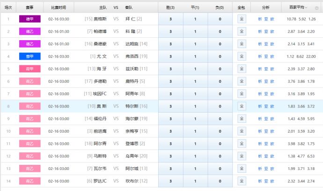This screenshot has width=323, height=191.
Task: Click the 德乙 tag in row 2
Action: point(30,31)
